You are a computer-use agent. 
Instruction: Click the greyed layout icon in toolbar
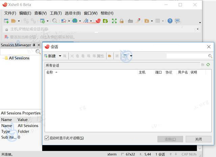click(158, 21)
